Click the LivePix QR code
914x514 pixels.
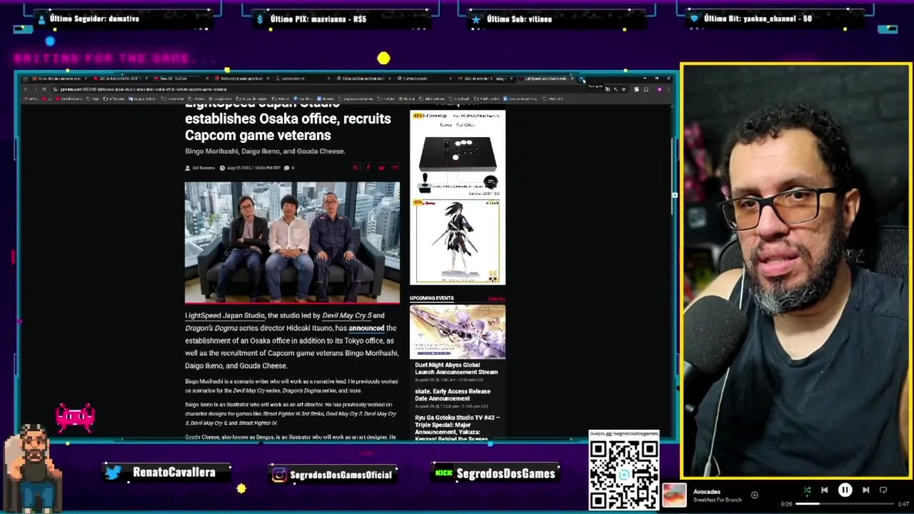tap(624, 474)
